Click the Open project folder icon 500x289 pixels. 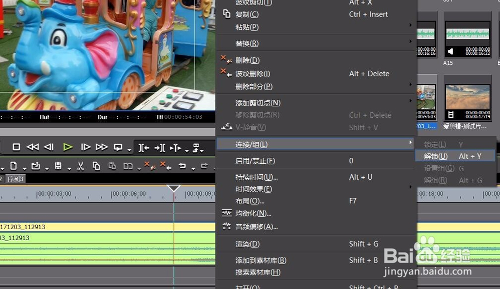[35, 166]
